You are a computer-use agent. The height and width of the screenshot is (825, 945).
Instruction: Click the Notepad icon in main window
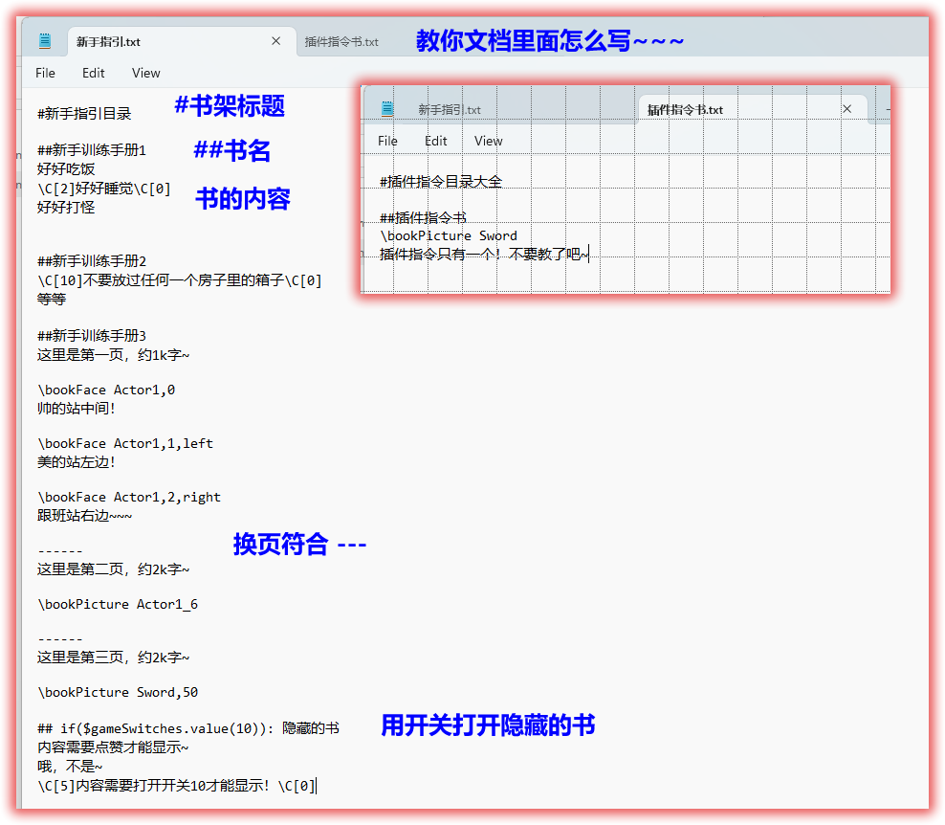tap(45, 41)
